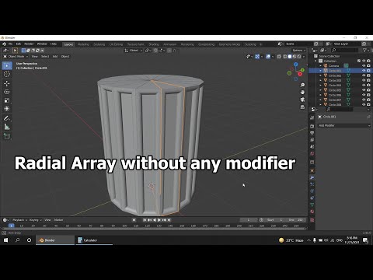Image resolution: width=373 pixels, height=280 pixels.
Task: Expand the Circle.002 tree row
Action: (320, 75)
